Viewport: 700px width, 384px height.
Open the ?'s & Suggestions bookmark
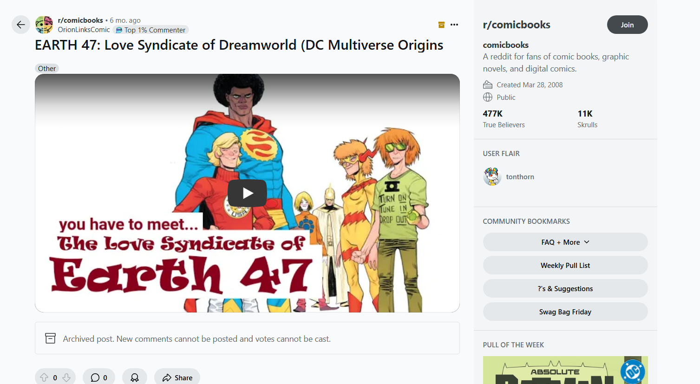565,288
